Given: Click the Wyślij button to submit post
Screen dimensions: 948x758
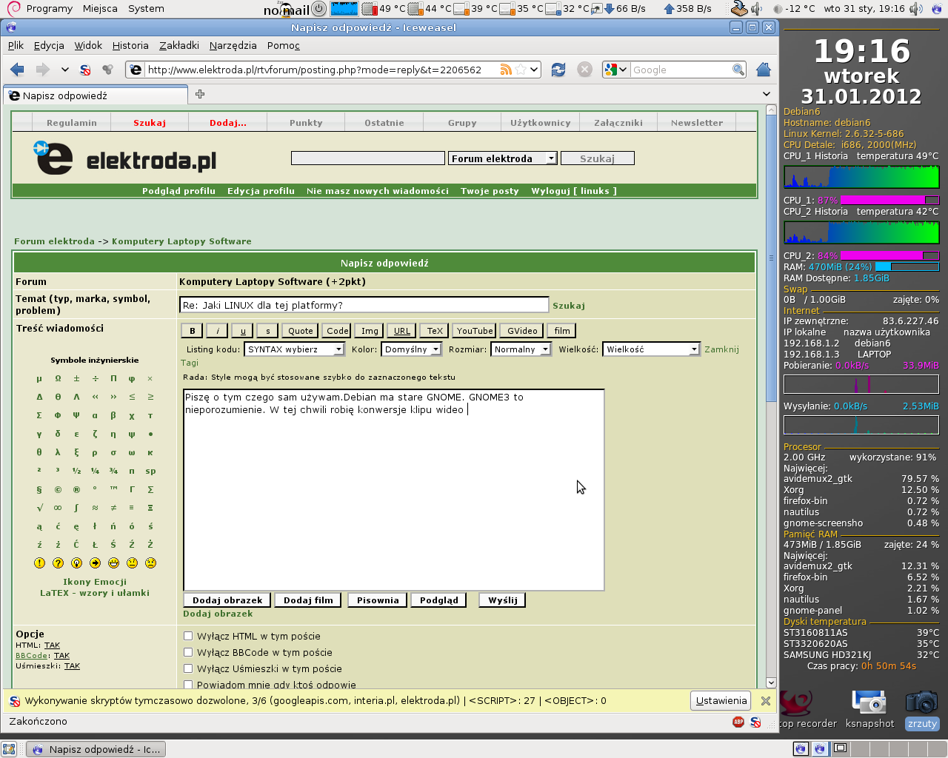Looking at the screenshot, I should (x=502, y=600).
